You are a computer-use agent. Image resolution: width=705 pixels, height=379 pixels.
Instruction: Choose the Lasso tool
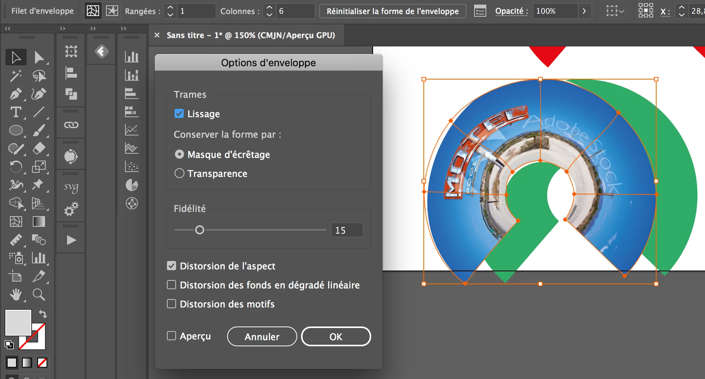[x=39, y=76]
